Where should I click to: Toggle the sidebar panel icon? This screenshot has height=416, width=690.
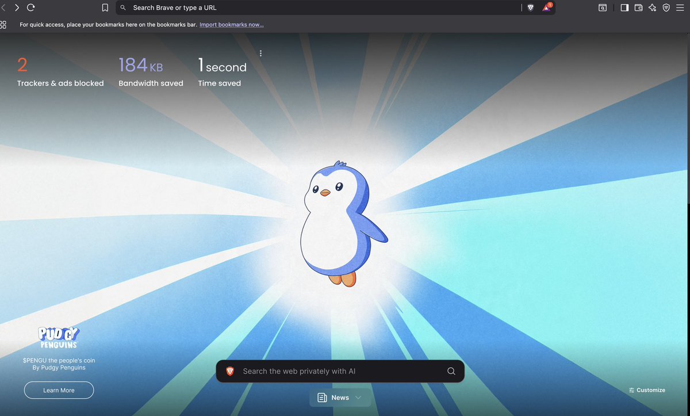pos(625,7)
